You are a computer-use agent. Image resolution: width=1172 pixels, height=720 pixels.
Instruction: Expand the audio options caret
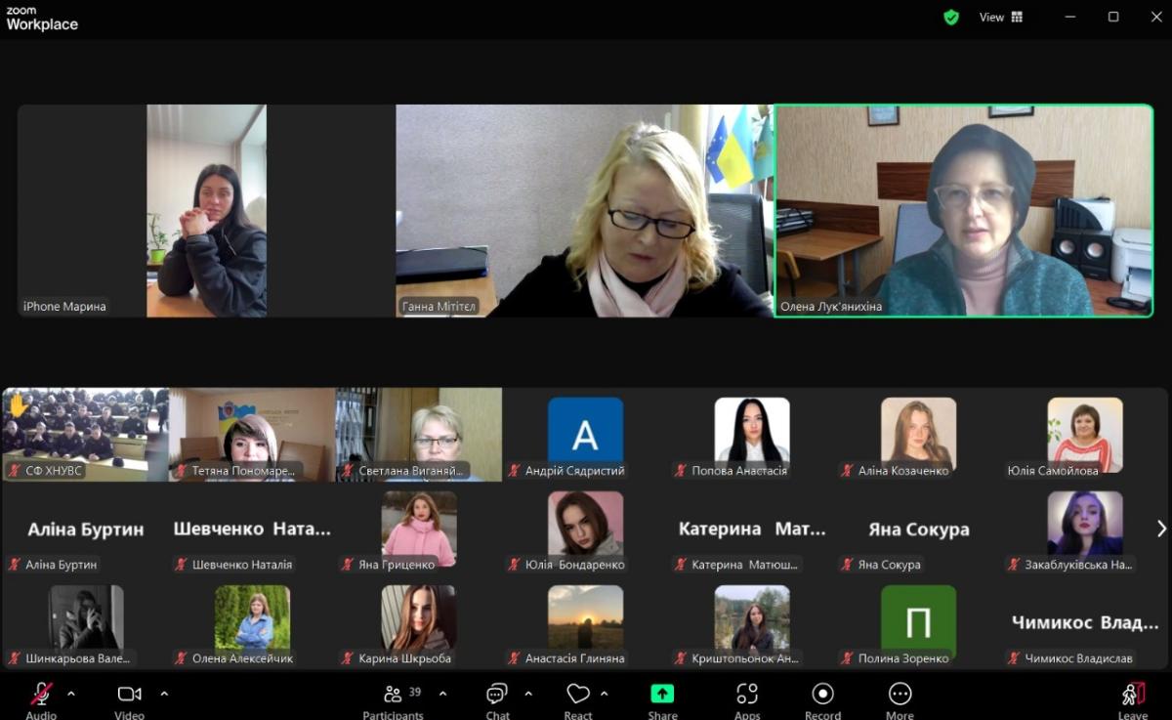[71, 694]
